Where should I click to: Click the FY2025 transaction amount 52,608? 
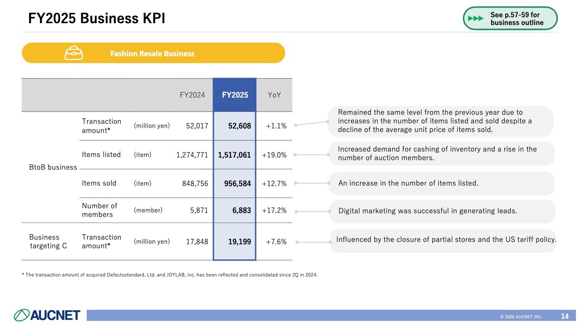tap(239, 126)
